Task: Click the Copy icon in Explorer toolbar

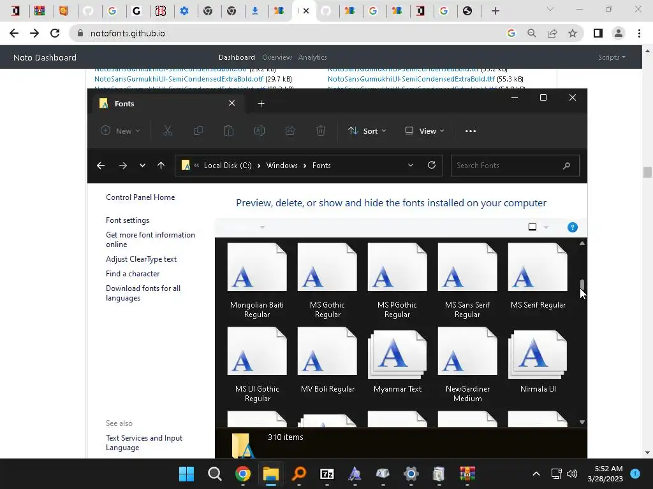Action: pyautogui.click(x=198, y=131)
